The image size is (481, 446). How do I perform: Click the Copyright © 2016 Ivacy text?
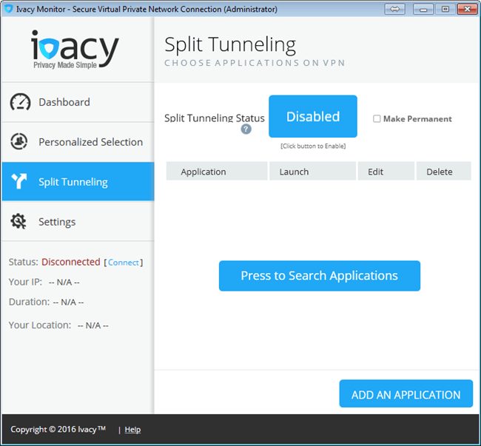point(58,430)
